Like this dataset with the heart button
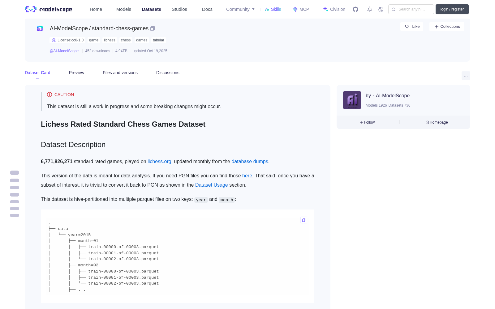This screenshot has width=495, height=309. pyautogui.click(x=412, y=27)
